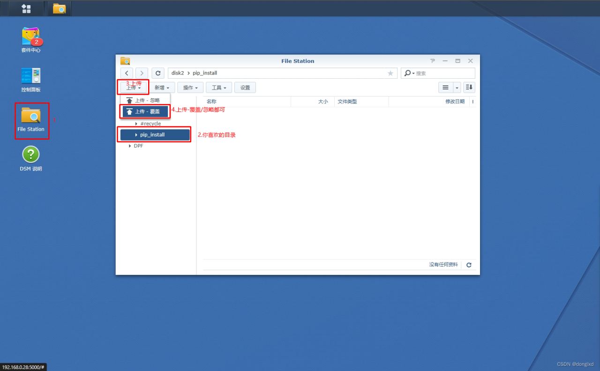
Task: Add current folder to favorites with the star
Action: pos(390,73)
